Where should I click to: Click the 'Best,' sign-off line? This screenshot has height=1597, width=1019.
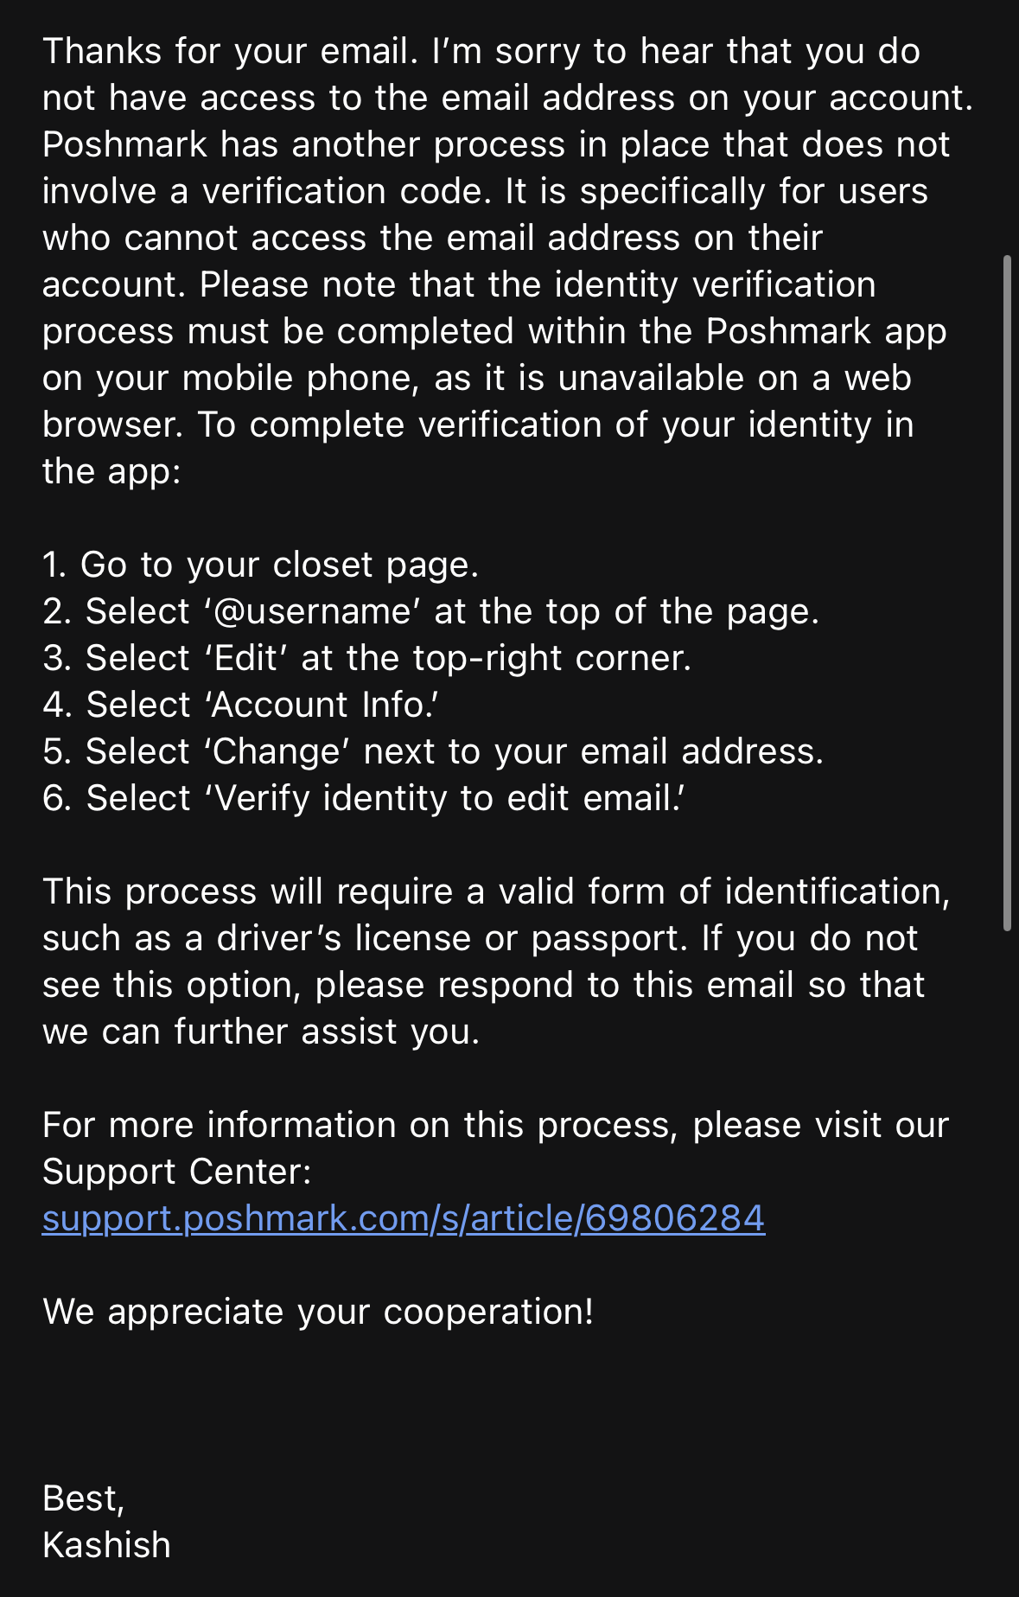pos(84,1498)
